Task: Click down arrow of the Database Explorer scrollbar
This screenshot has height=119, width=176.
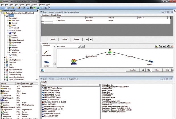Action: pyautogui.click(x=37, y=80)
